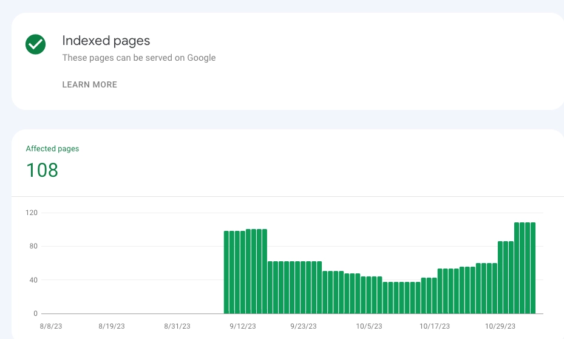564x339 pixels.
Task: Click the 10/17/23 date axis label
Action: point(435,326)
